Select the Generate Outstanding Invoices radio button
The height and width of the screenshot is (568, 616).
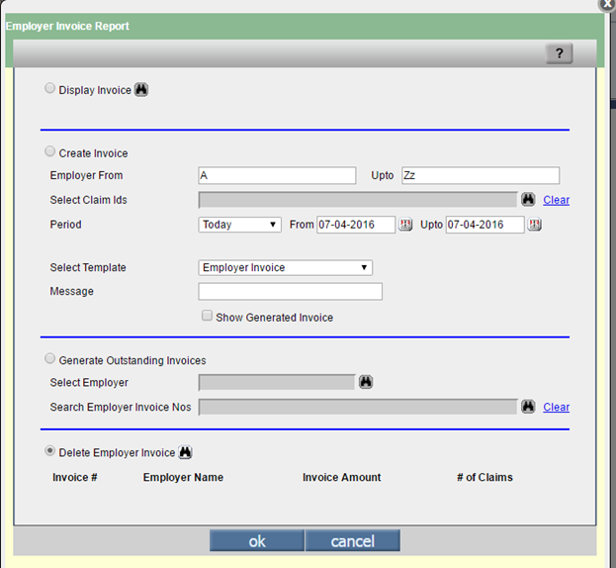[49, 358]
